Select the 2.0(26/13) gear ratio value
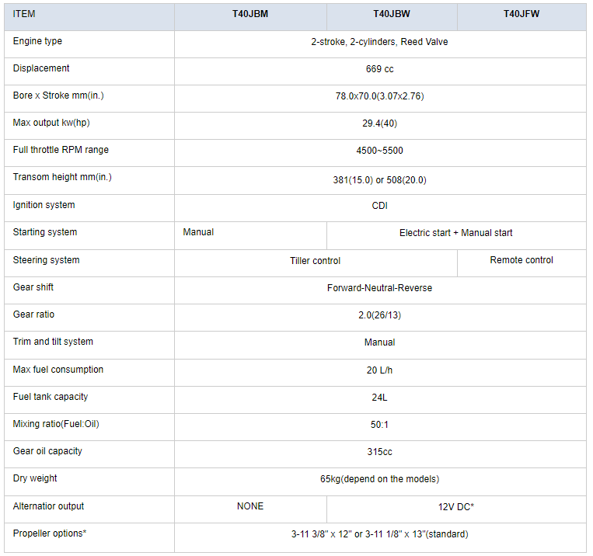 [380, 315]
